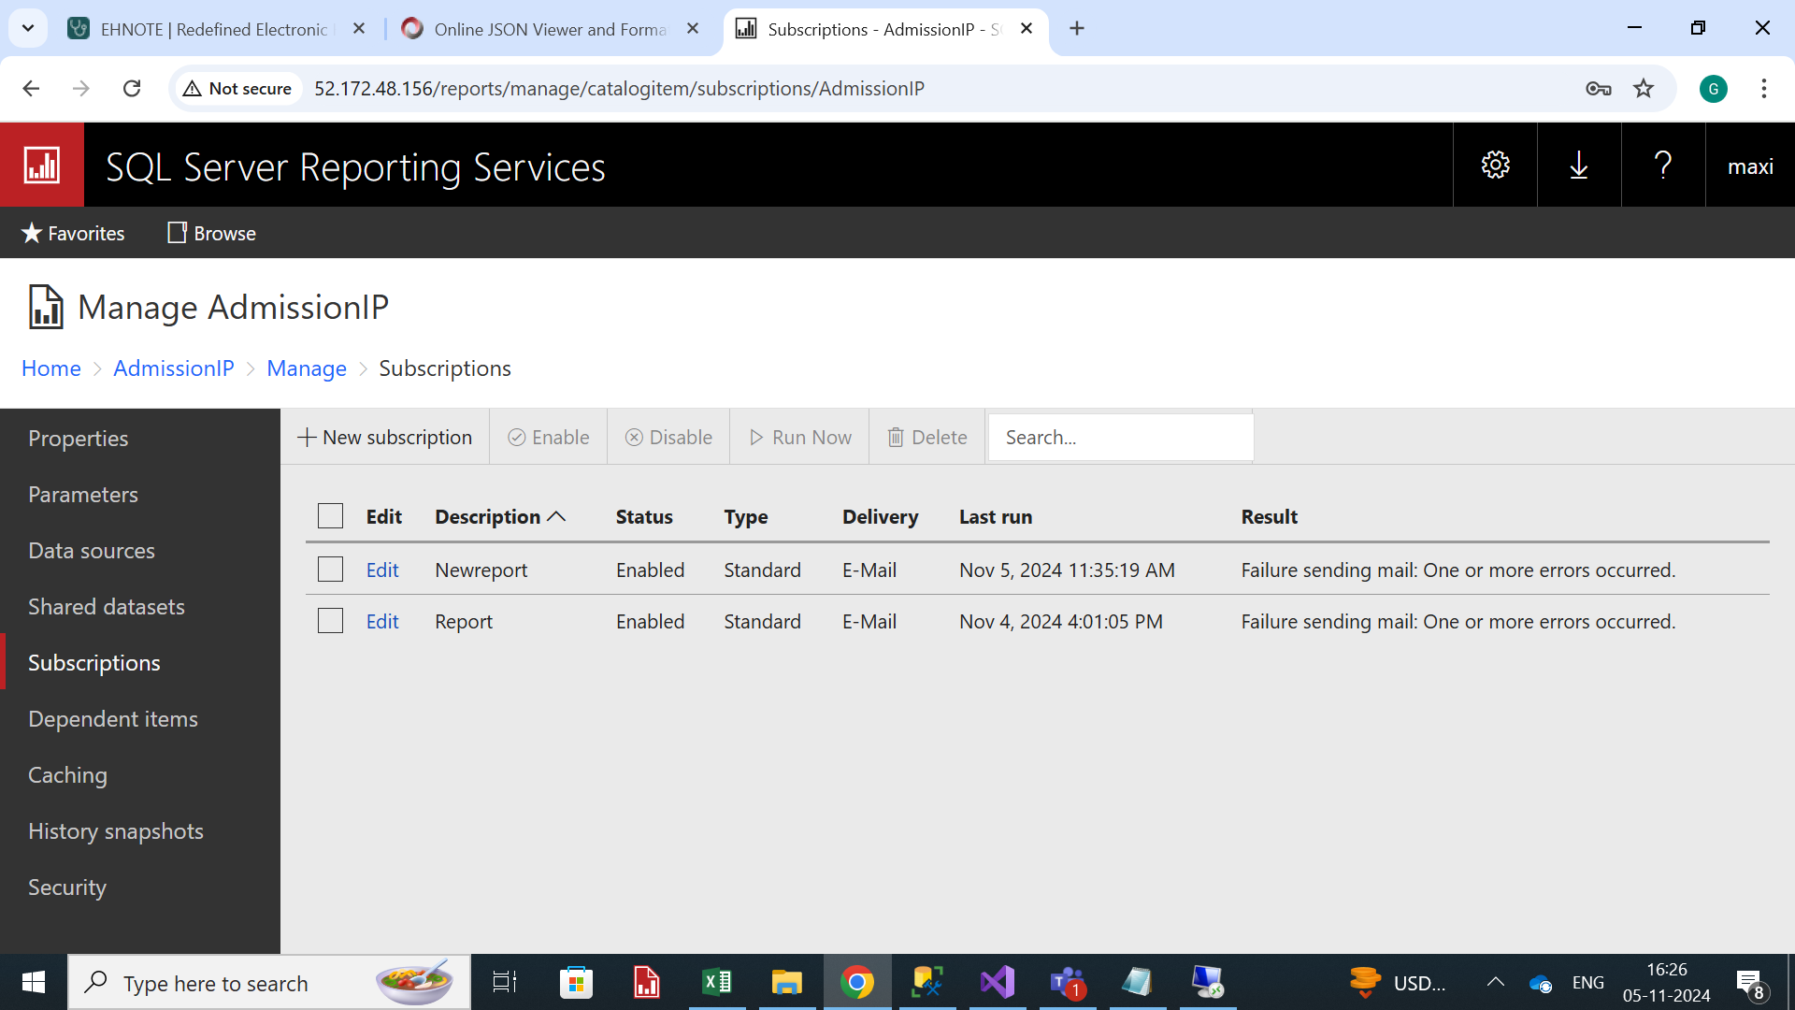This screenshot has height=1010, width=1795.
Task: Close the Online JSON Viewer tab
Action: (x=693, y=29)
